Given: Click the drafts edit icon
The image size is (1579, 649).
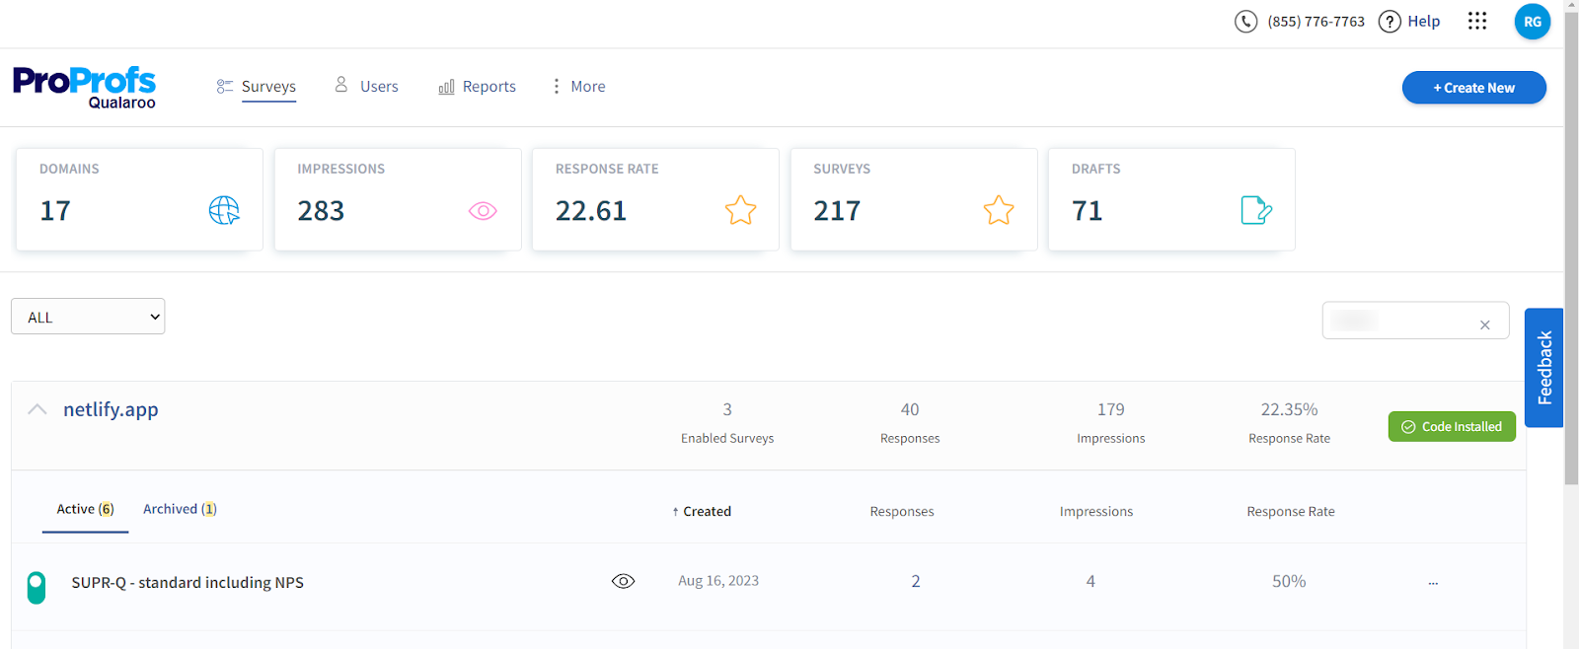Looking at the screenshot, I should (x=1255, y=210).
